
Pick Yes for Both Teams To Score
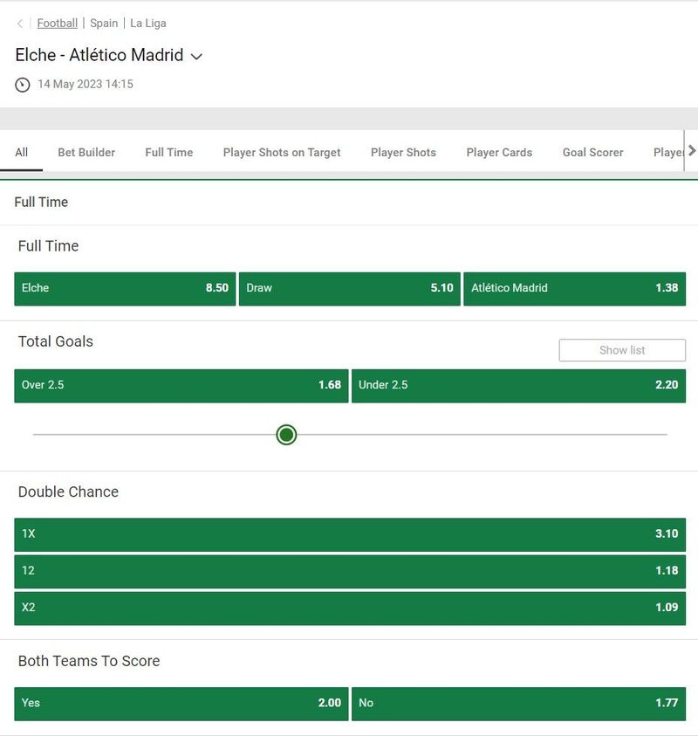[181, 704]
